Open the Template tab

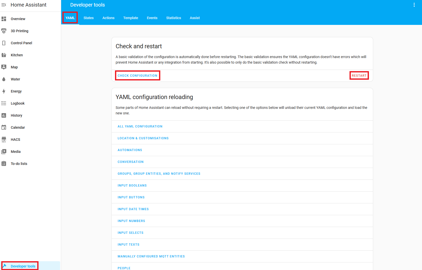(x=131, y=18)
